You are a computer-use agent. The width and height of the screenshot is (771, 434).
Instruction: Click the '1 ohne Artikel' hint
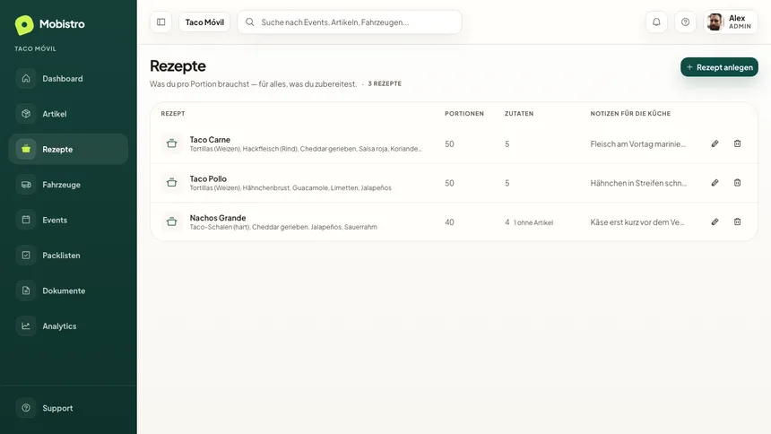533,222
